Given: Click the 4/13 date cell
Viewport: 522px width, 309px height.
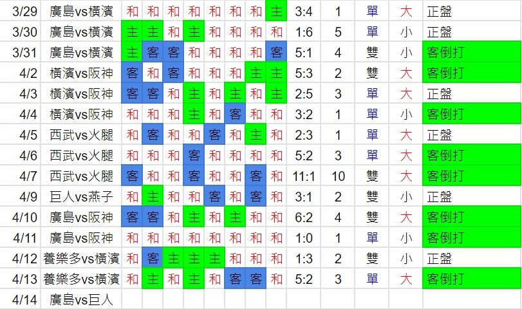Looking at the screenshot, I should point(20,279).
